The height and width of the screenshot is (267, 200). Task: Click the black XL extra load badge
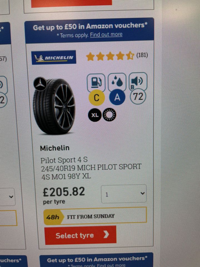pos(95,115)
